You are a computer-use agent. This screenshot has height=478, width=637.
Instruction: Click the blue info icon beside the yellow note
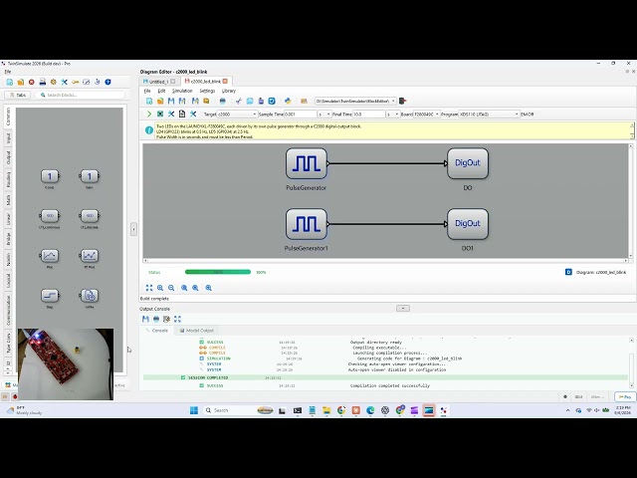point(149,130)
